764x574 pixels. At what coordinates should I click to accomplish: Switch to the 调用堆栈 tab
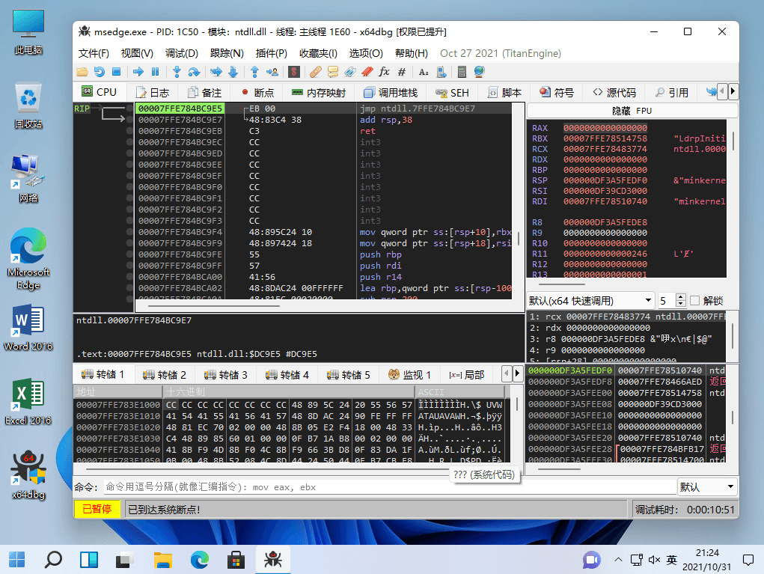click(x=391, y=93)
